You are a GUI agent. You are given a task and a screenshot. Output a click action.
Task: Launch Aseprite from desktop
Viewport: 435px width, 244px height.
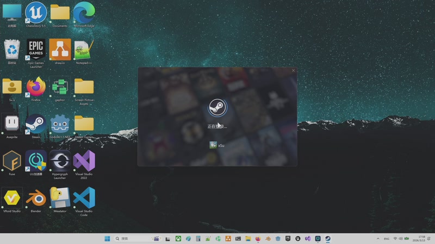[12, 126]
